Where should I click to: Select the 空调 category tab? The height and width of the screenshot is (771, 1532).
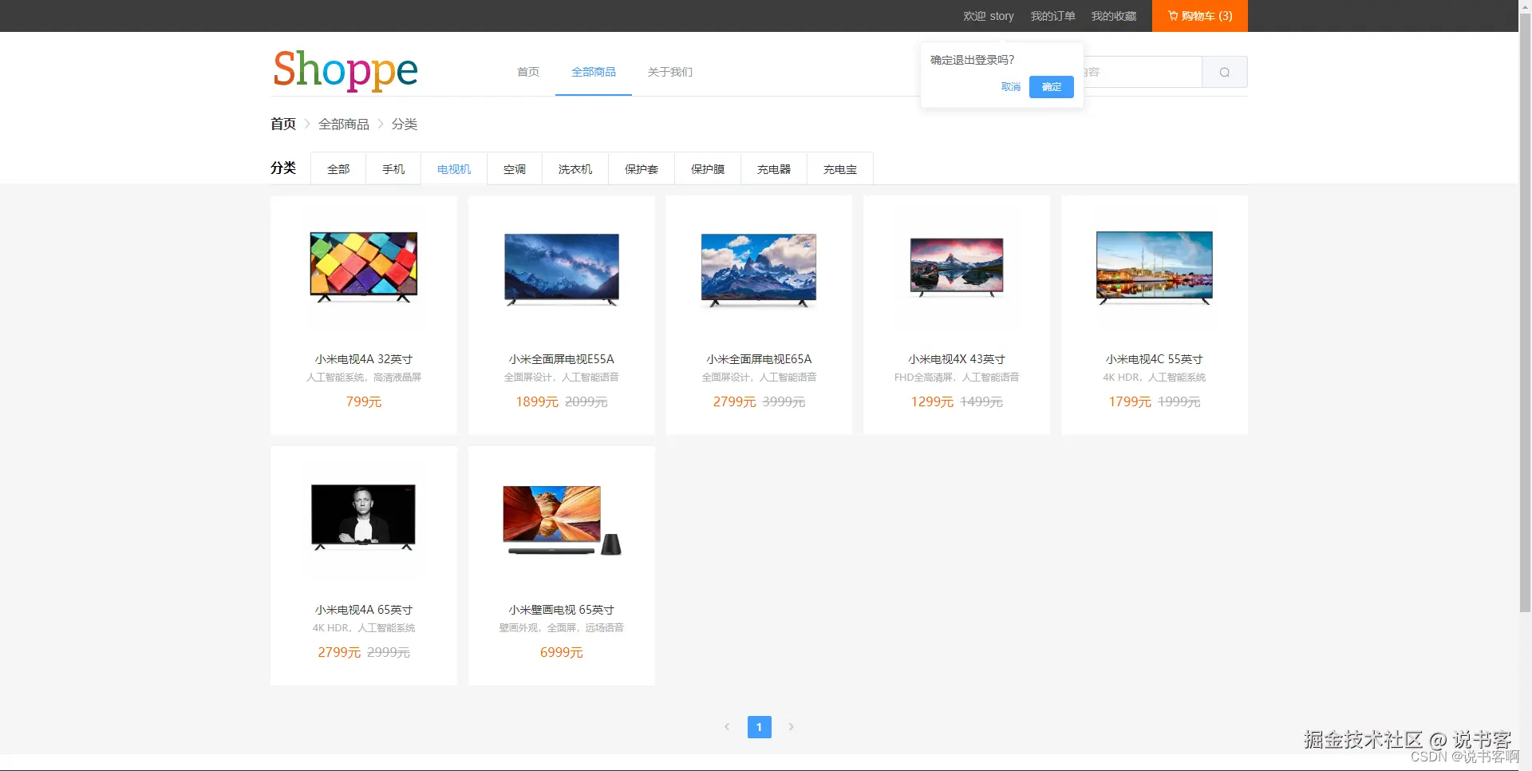coord(514,168)
